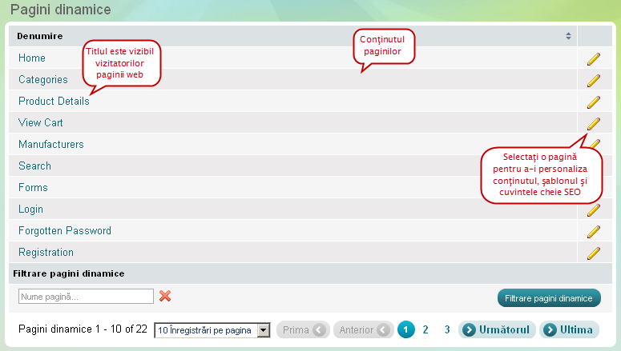Jump to the Ultima page
This screenshot has height=351, width=621.
(x=570, y=329)
